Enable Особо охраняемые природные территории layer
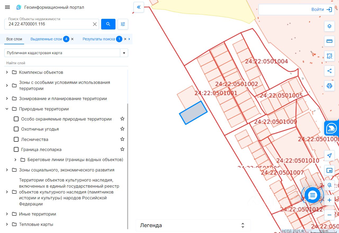 click(16, 119)
